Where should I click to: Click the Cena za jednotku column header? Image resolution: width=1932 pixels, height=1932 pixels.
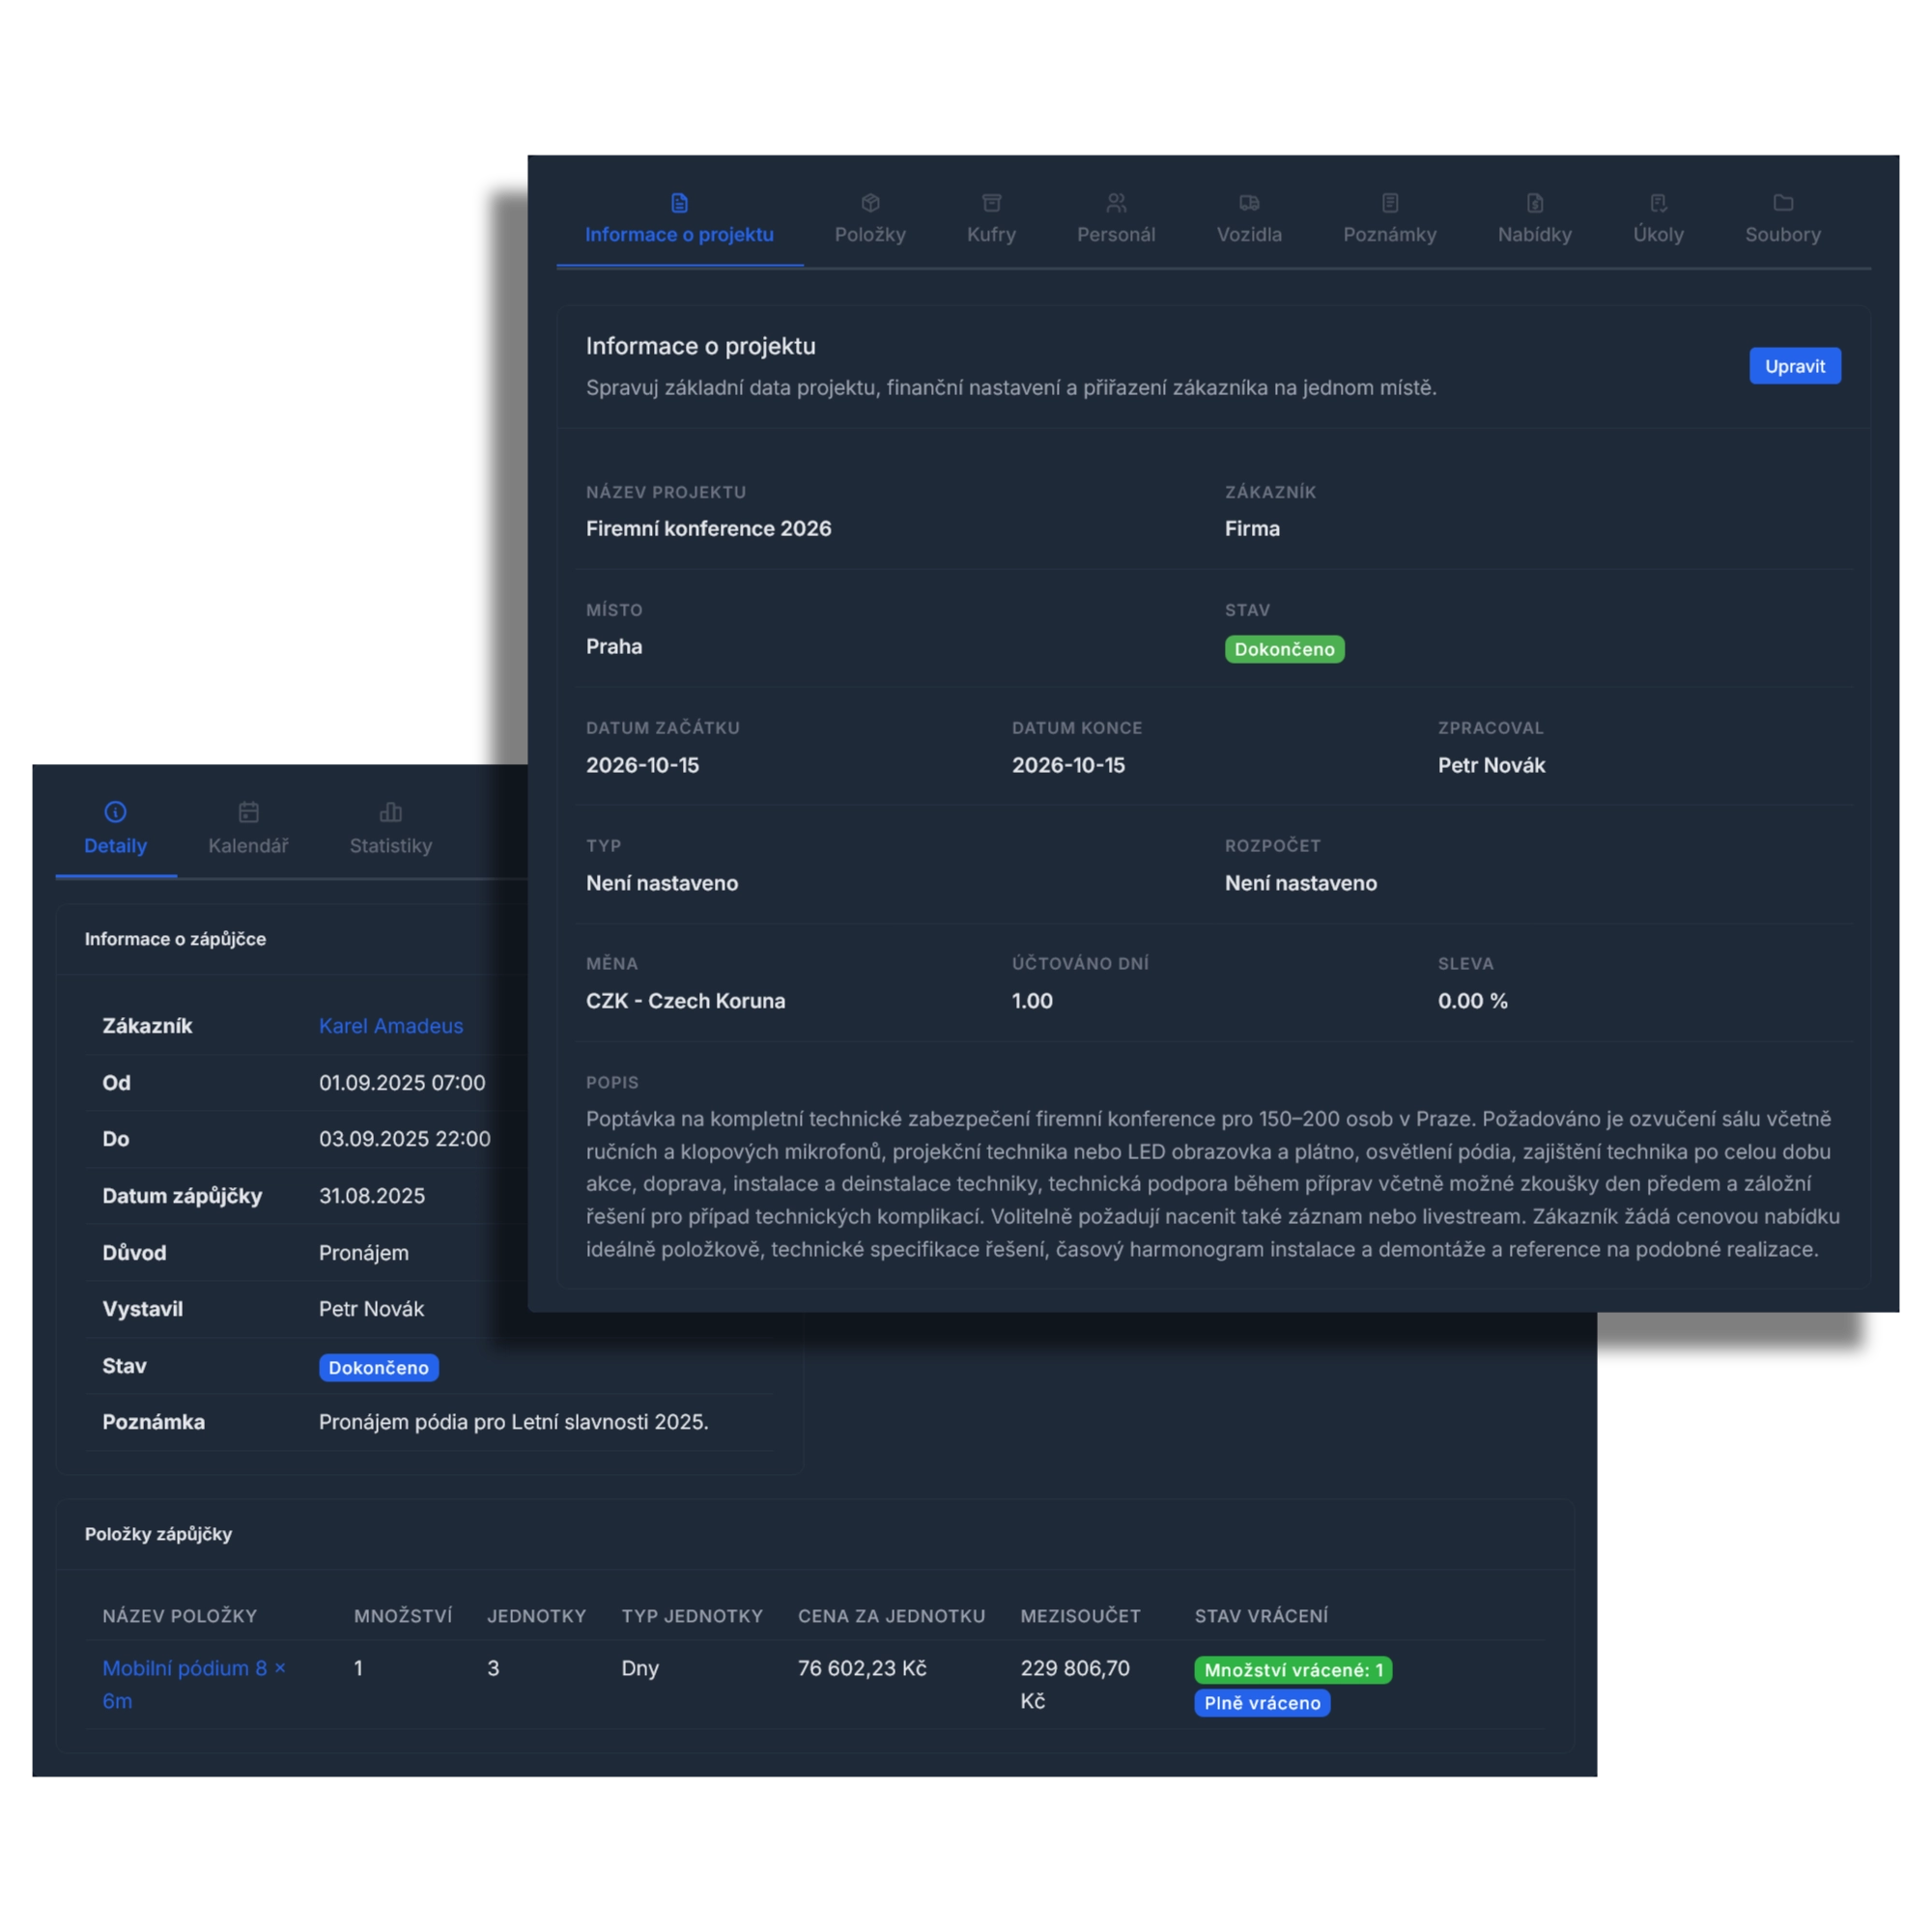891,1616
